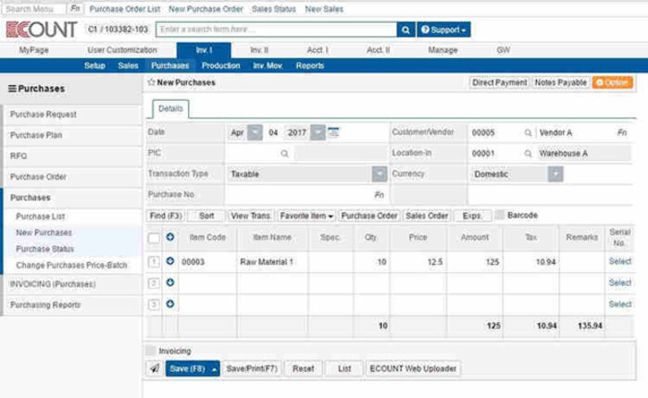Enable the Invoicing checkbox
Image resolution: width=648 pixels, height=398 pixels.
[x=151, y=351]
